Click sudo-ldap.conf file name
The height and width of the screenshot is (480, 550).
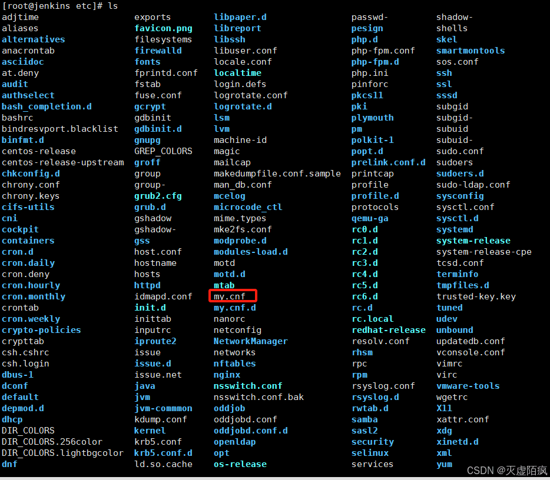click(473, 185)
